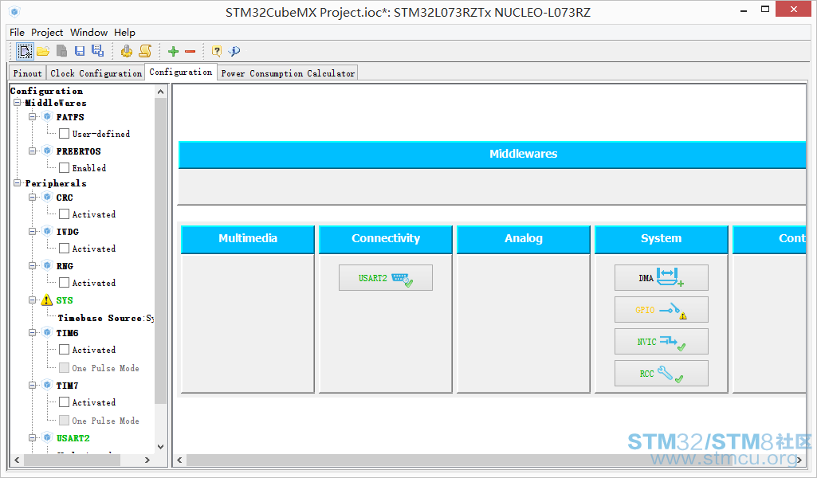The width and height of the screenshot is (817, 478).
Task: Collapse the IWDG tree node
Action: coord(33,231)
